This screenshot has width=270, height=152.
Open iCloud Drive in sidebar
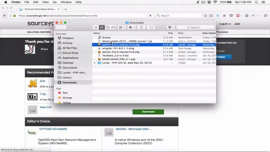(x=70, y=53)
